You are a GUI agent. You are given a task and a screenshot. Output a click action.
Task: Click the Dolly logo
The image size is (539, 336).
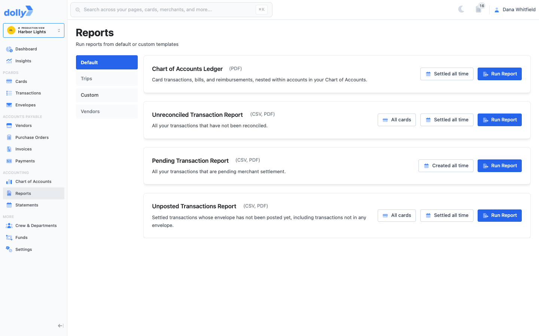(18, 12)
